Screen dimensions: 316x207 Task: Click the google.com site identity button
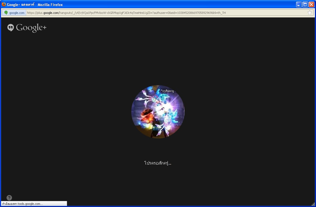(14, 13)
